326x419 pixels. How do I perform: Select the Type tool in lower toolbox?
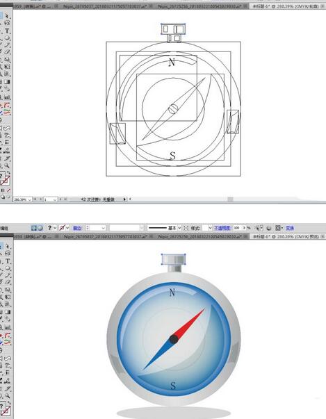pos(7,261)
